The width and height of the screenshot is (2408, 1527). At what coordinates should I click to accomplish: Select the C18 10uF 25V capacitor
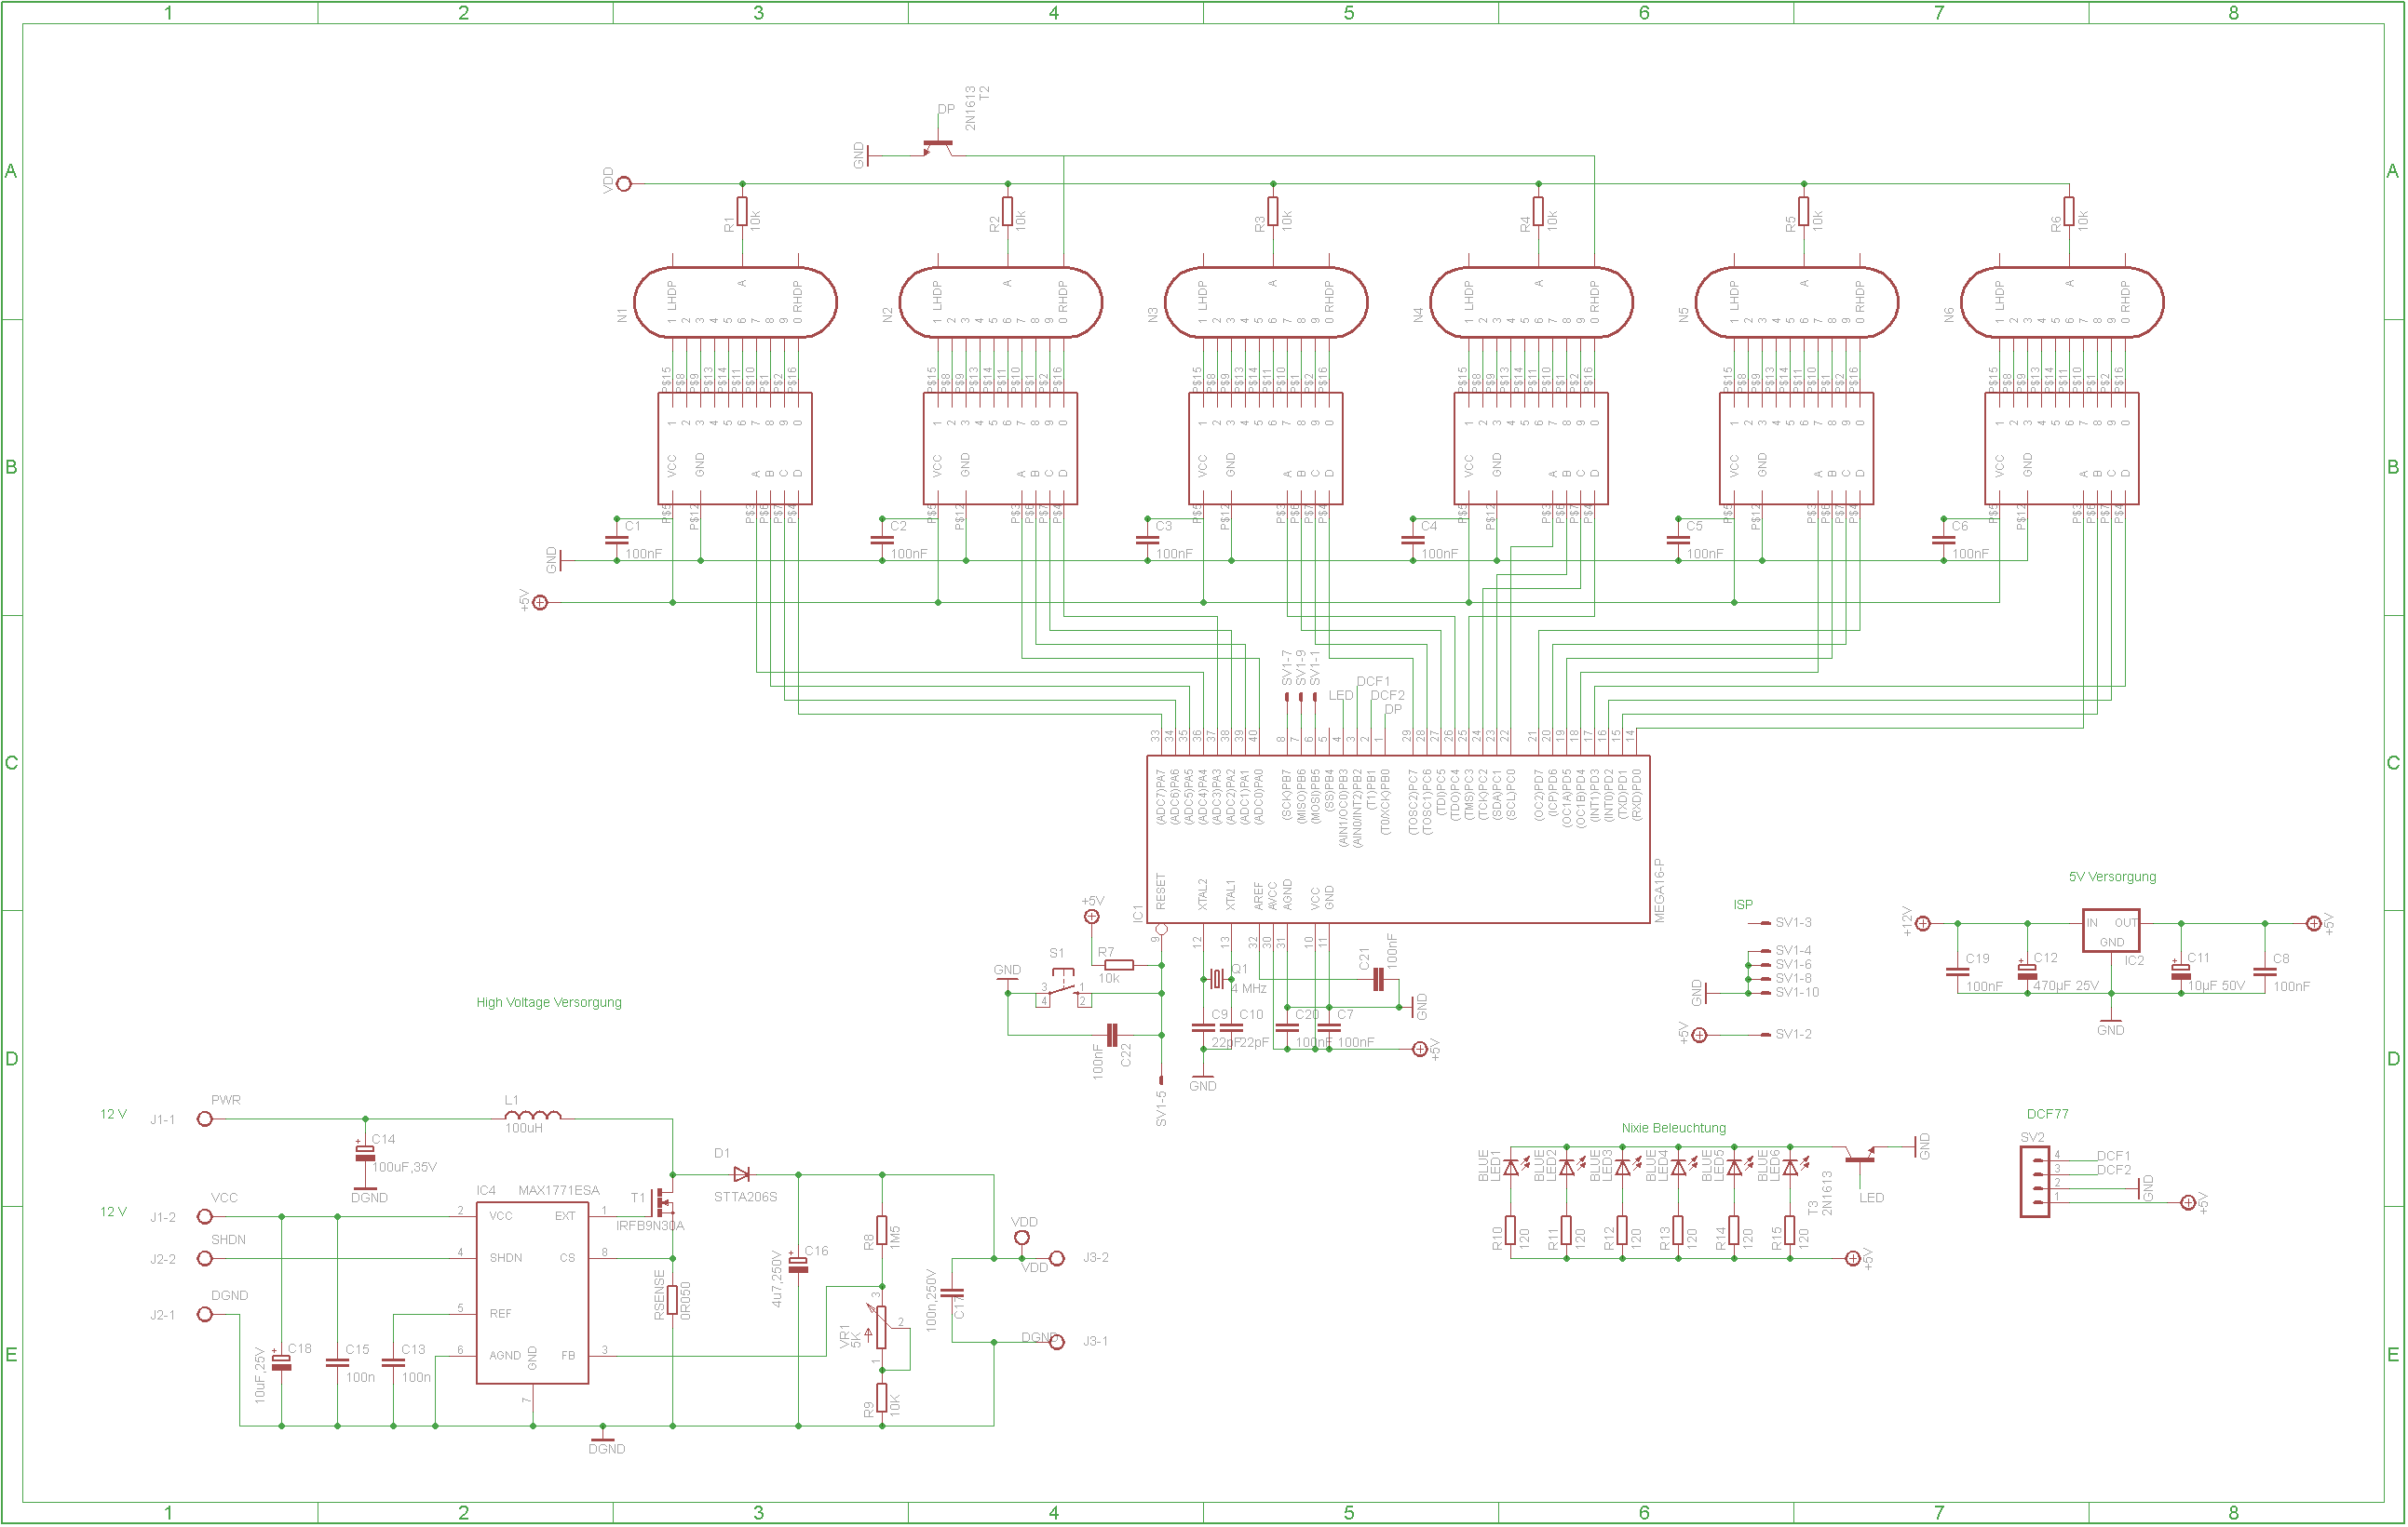[282, 1363]
